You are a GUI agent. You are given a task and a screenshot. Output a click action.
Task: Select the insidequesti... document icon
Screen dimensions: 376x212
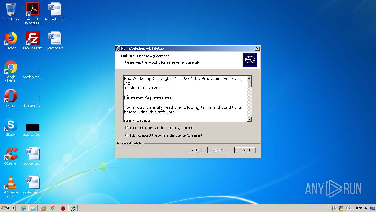pyautogui.click(x=33, y=185)
